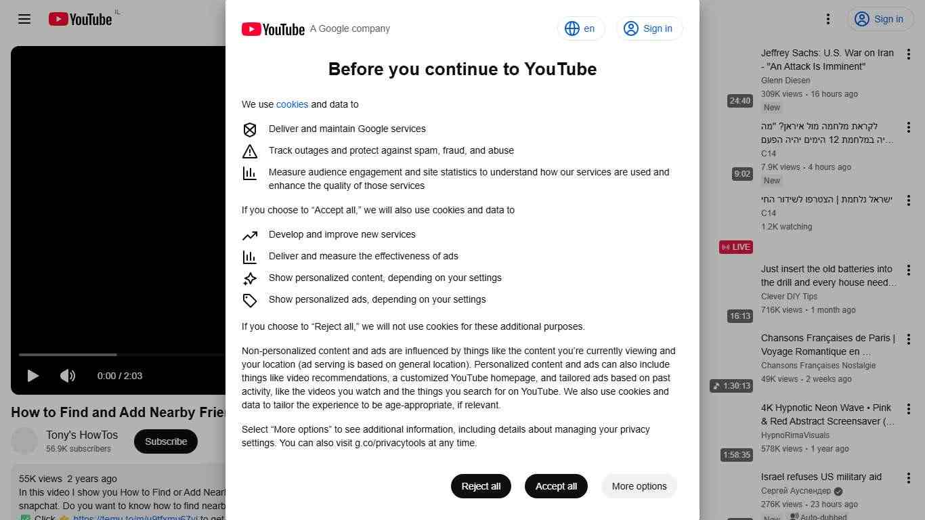Open the hamburger guide menu

pyautogui.click(x=24, y=19)
